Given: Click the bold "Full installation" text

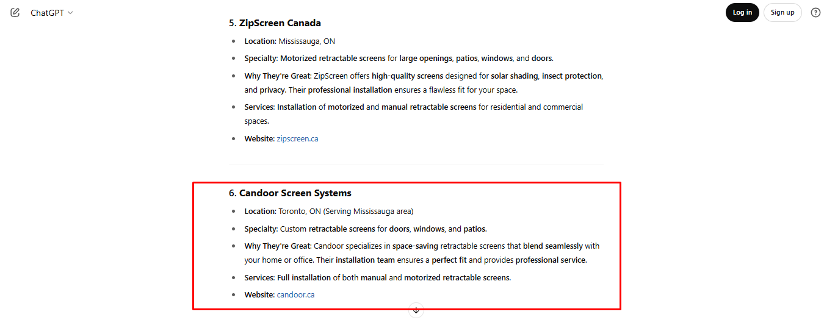Looking at the screenshot, I should pos(303,278).
